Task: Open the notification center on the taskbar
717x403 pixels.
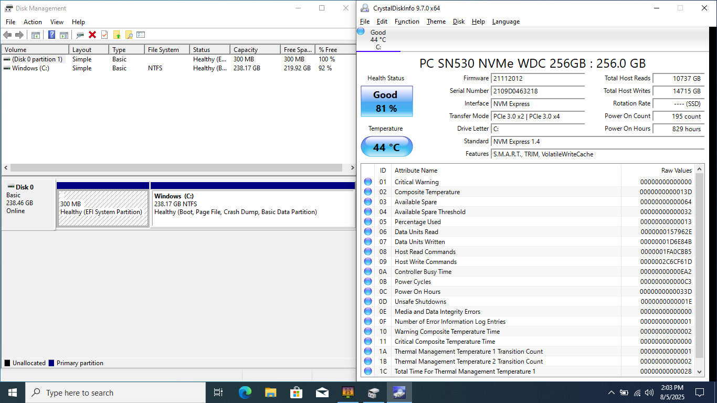Action: click(x=699, y=393)
